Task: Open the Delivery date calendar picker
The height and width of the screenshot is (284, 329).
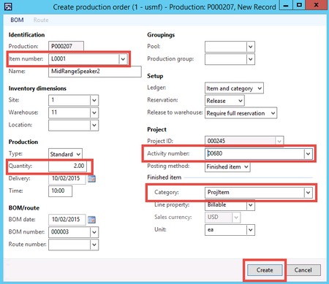Action: click(x=91, y=179)
